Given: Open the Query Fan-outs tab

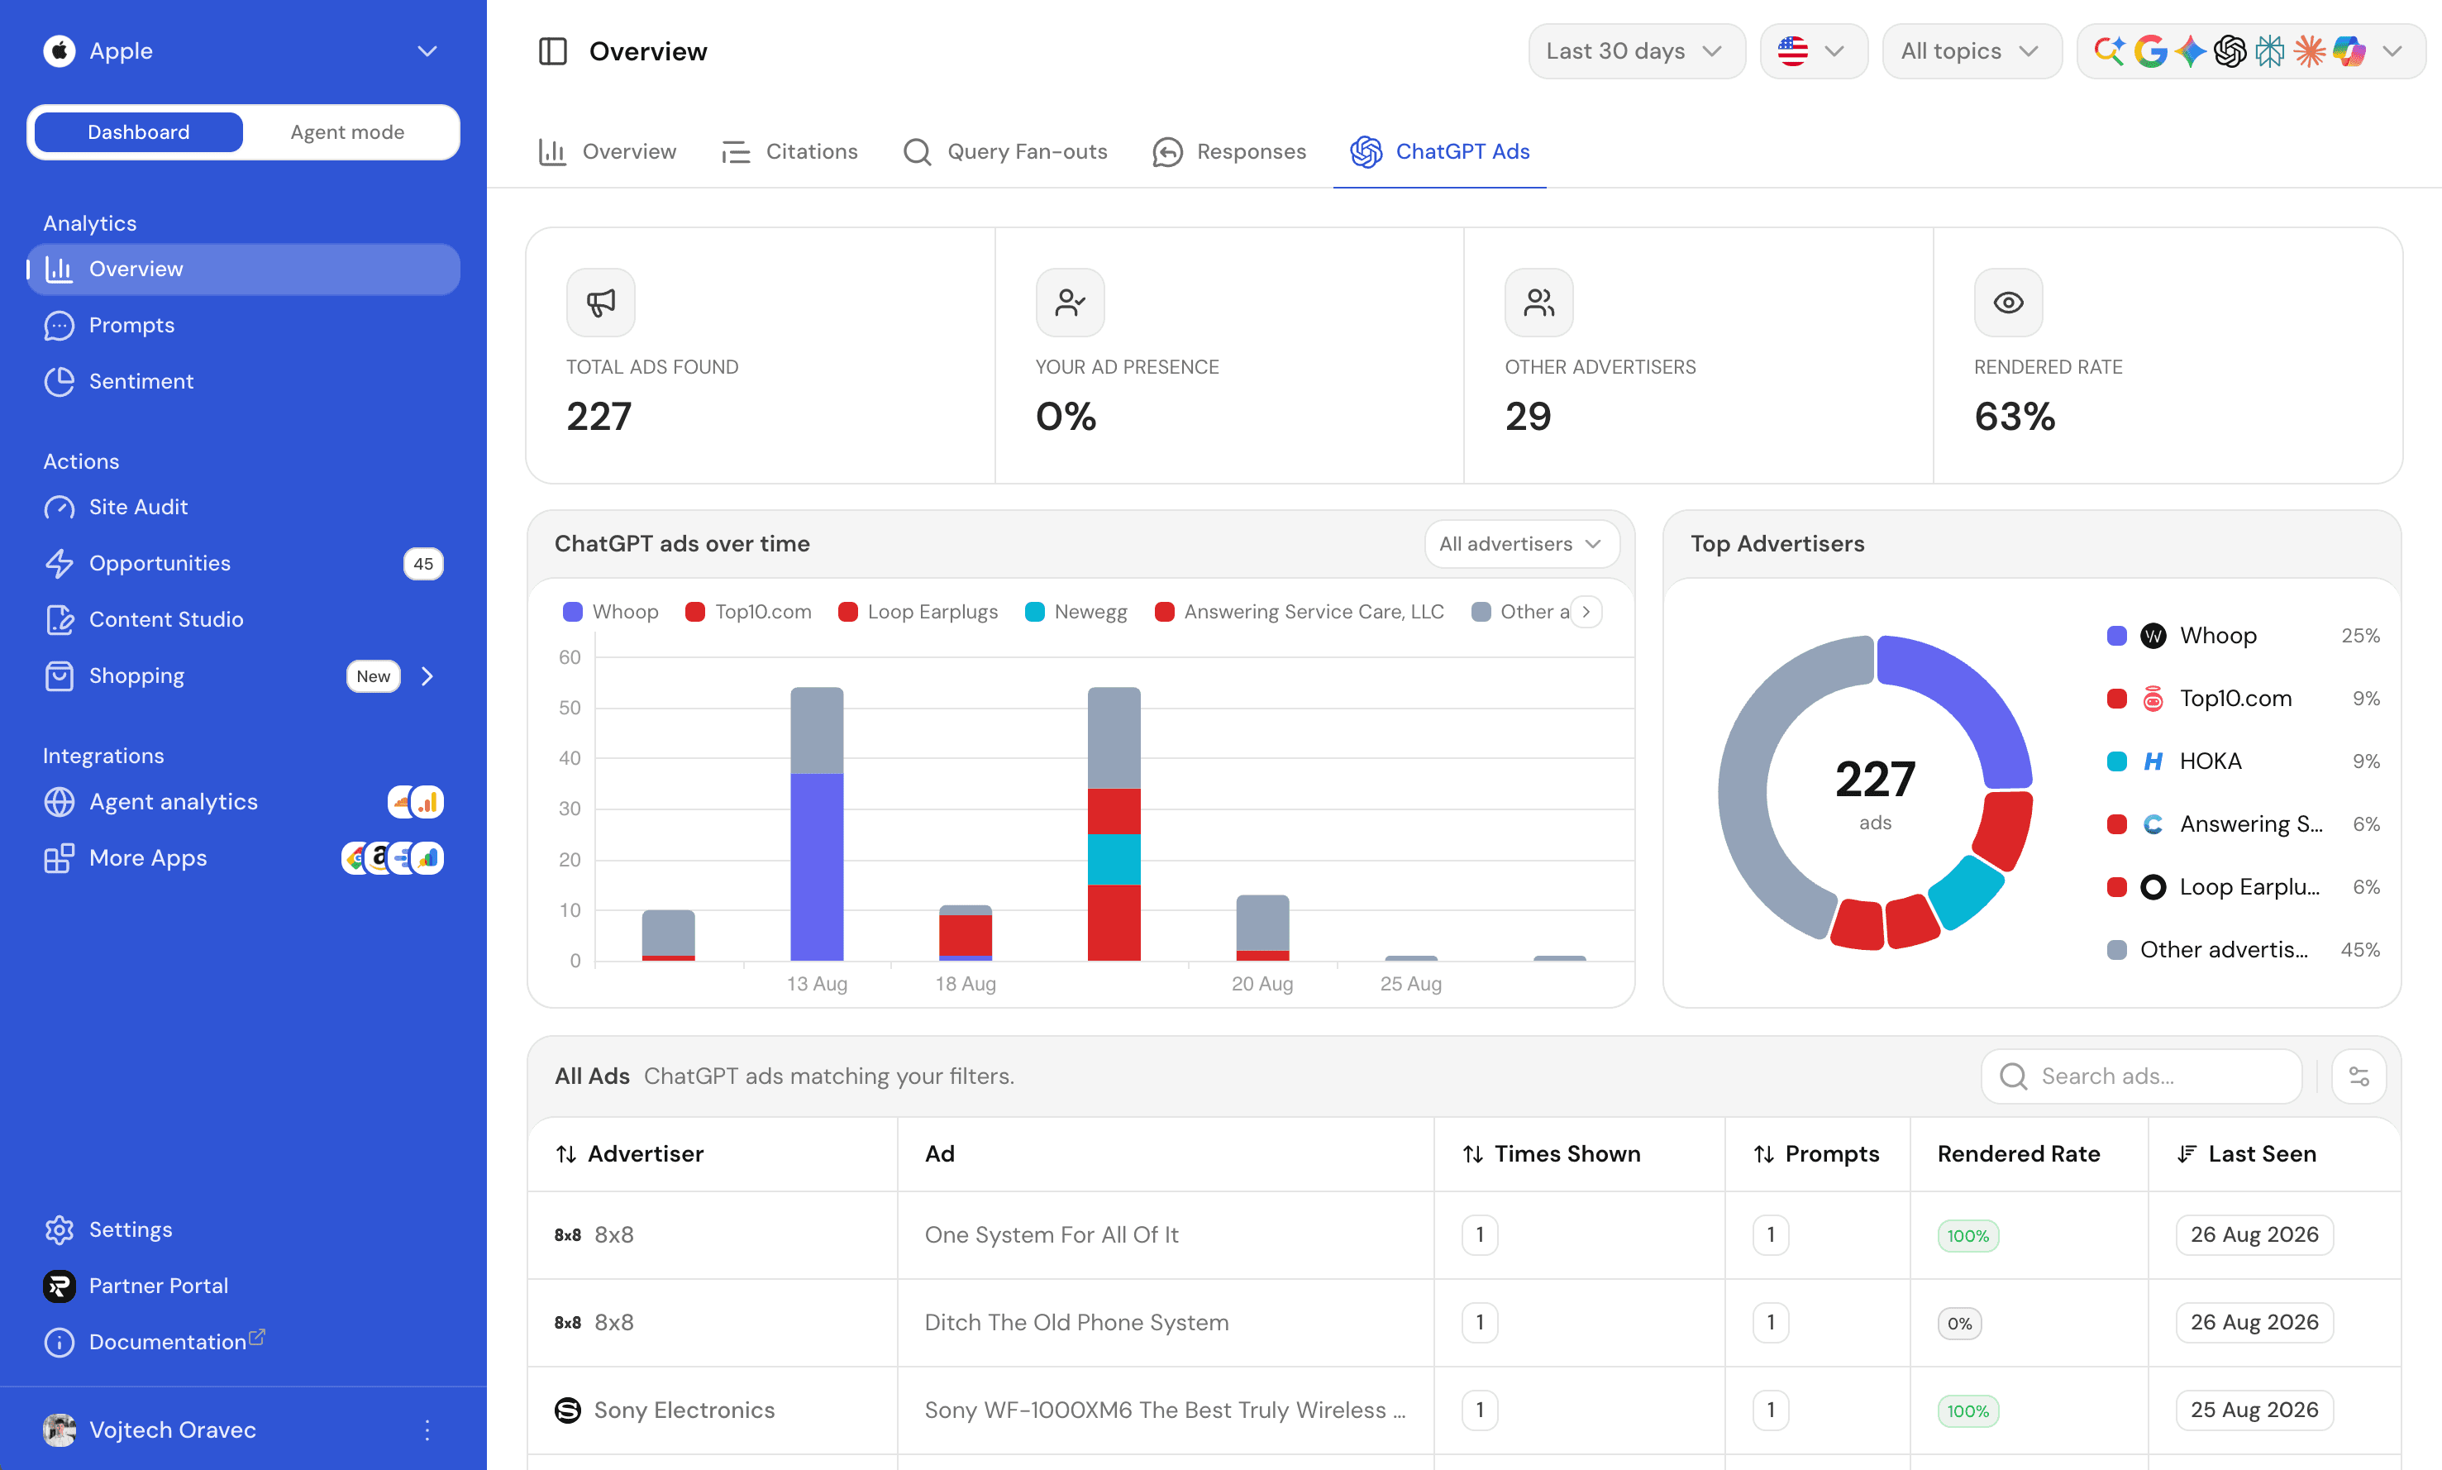Looking at the screenshot, I should pos(1005,151).
